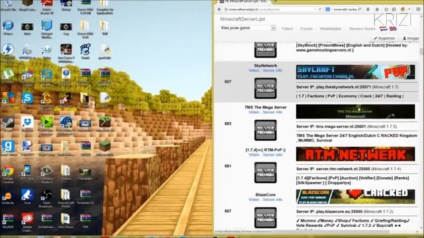Image resolution: width=424 pixels, height=238 pixels.
Task: Click the browser back arrow
Action: click(219, 9)
